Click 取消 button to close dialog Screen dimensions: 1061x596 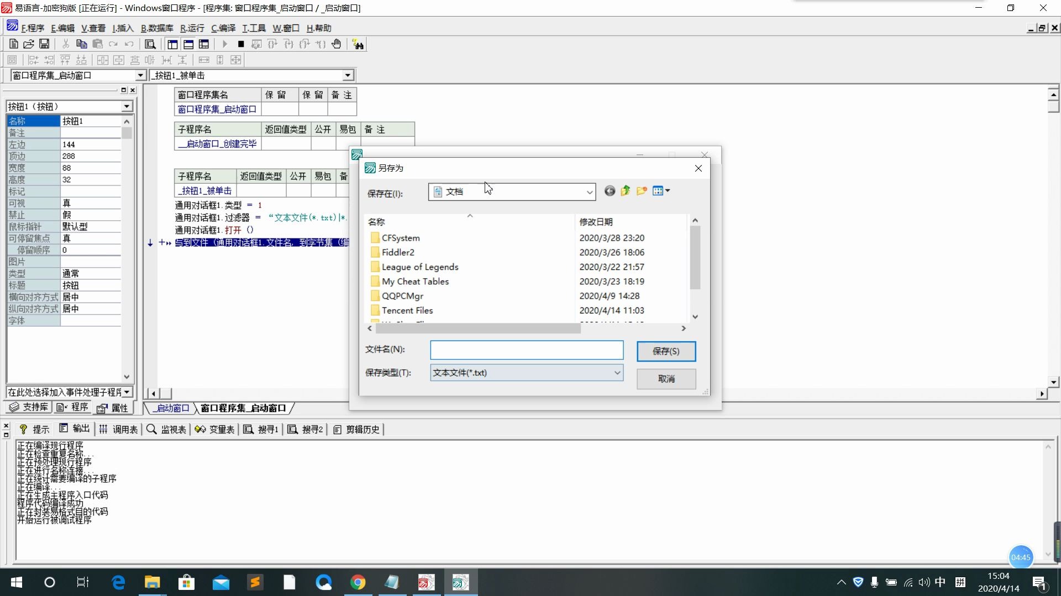click(x=665, y=379)
